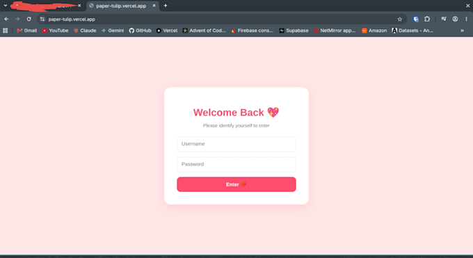Open the YouTube bookmark
This screenshot has height=258, width=473.
(55, 31)
